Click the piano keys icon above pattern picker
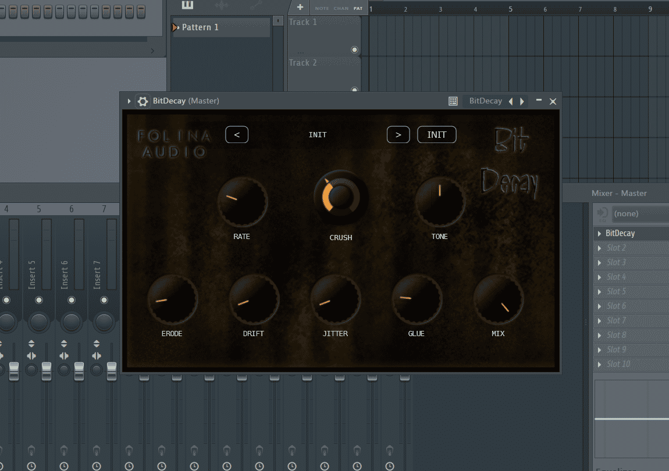Image resolution: width=669 pixels, height=471 pixels. 187,5
